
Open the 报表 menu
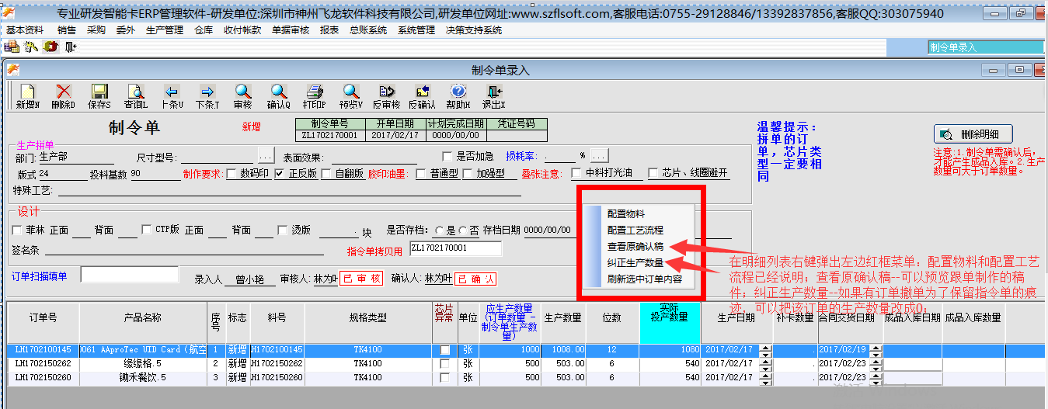click(x=329, y=30)
